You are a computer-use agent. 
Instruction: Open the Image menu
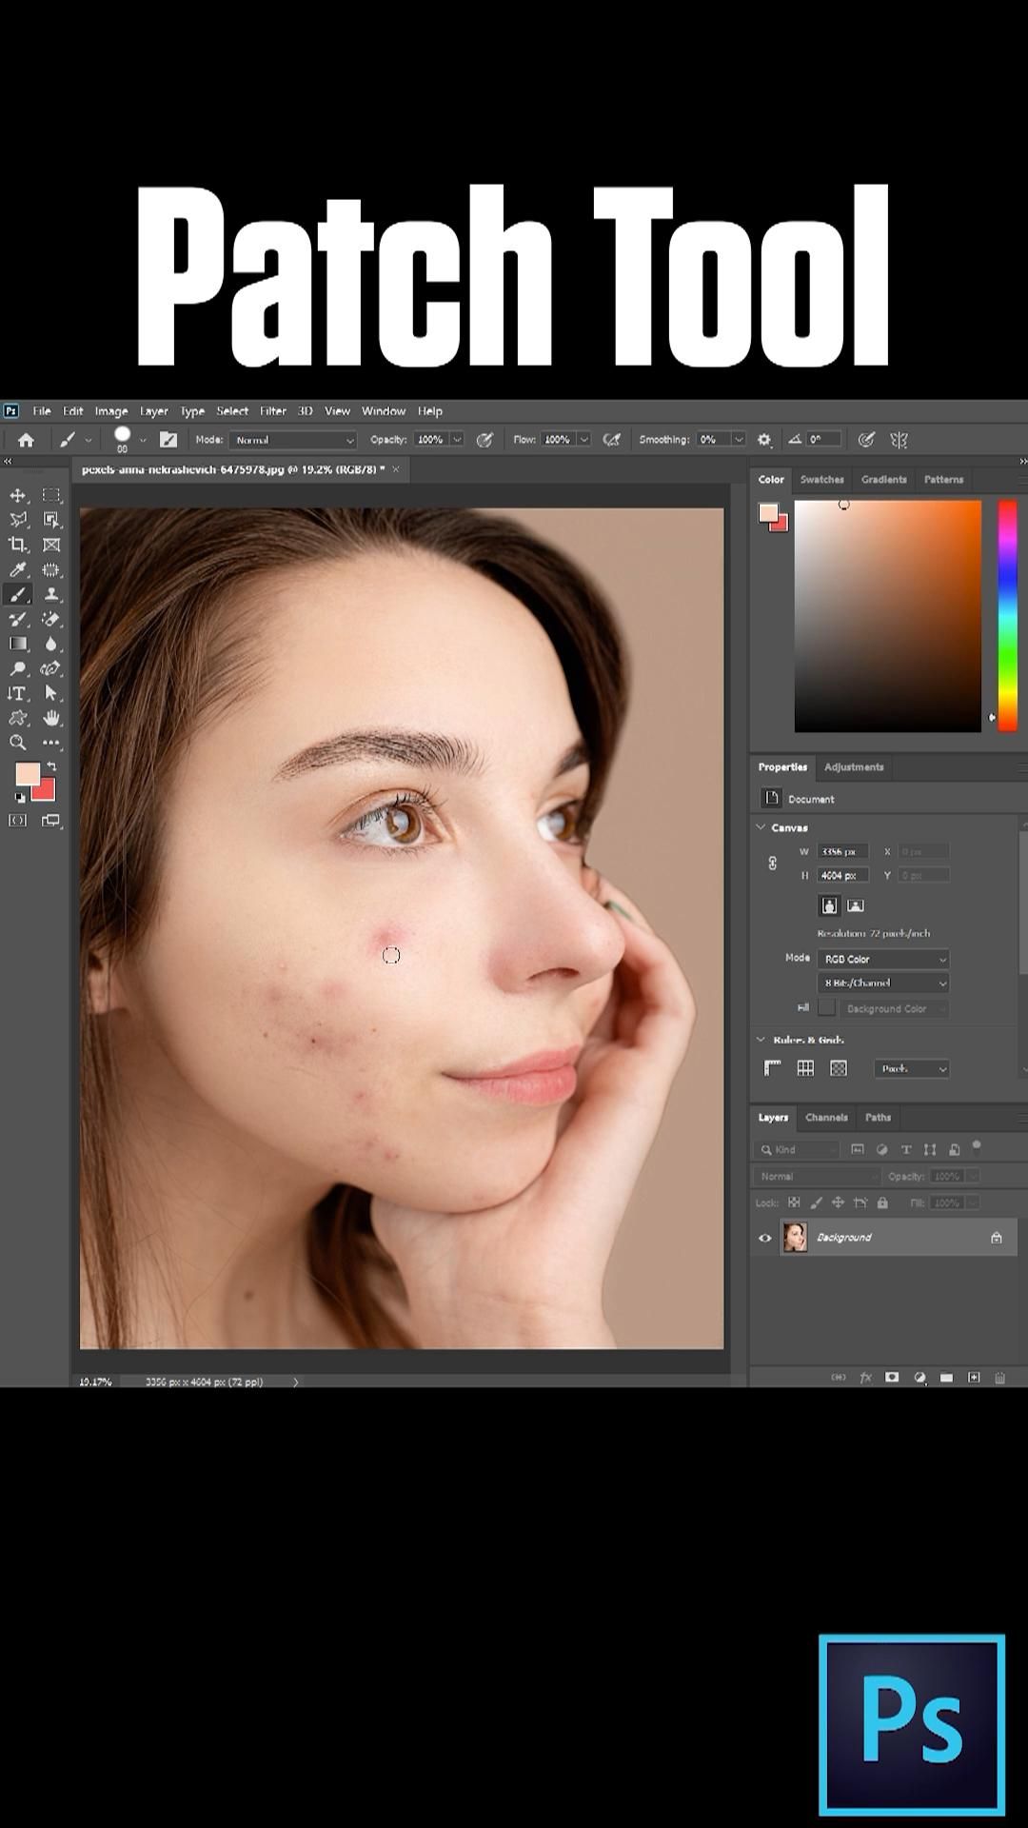(x=111, y=411)
